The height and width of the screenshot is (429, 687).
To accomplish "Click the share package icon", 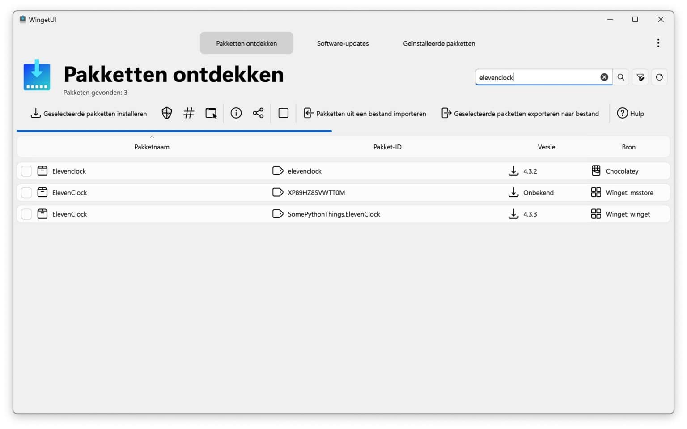I will [x=258, y=113].
